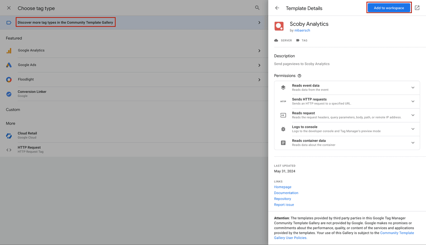Viewport: 426px width, 245px height.
Task: Expand Reads container data permission
Action: tap(413, 143)
